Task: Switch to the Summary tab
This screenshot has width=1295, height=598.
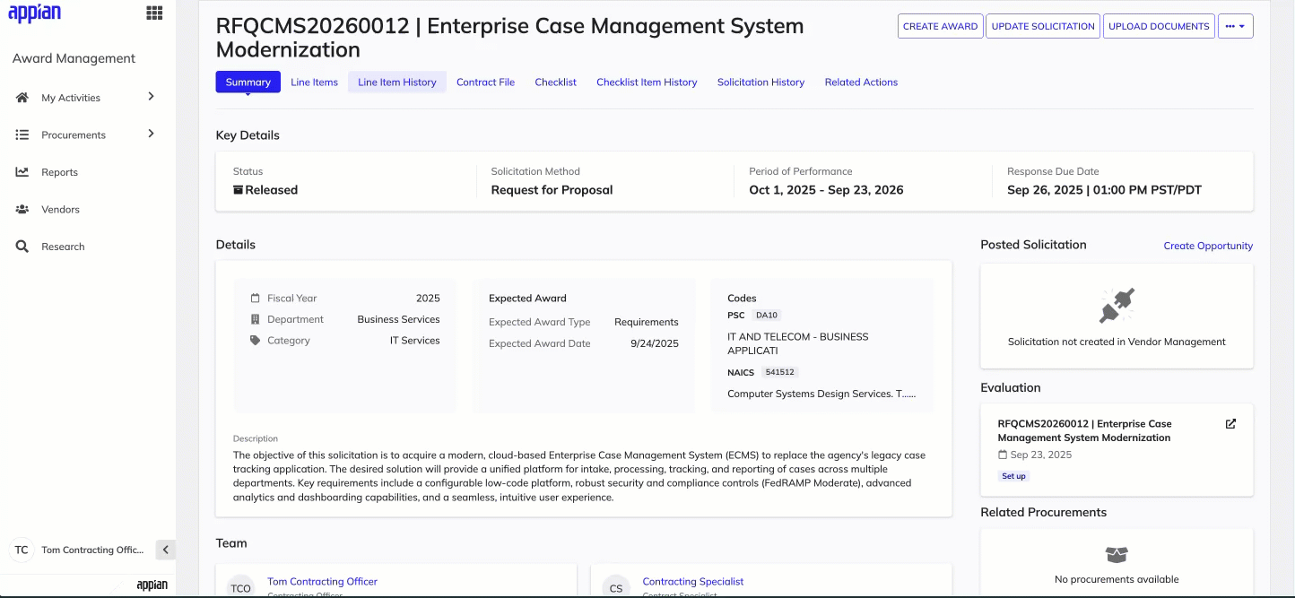Action: click(248, 82)
